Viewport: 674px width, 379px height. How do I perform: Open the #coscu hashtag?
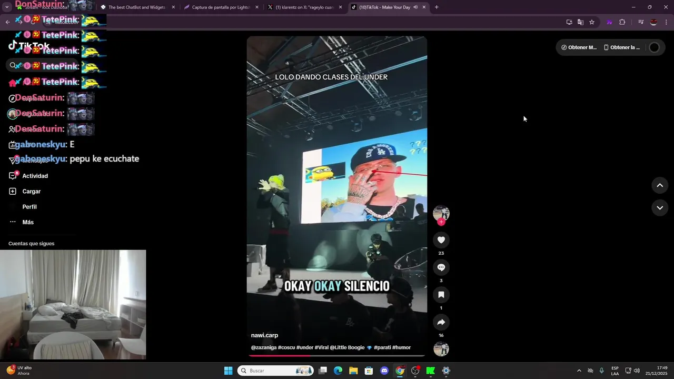(286, 347)
